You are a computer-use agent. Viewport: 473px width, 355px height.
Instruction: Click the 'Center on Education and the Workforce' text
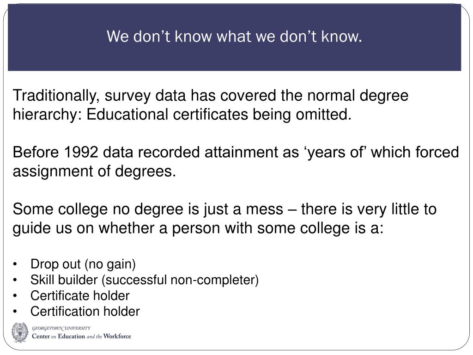[81, 337]
